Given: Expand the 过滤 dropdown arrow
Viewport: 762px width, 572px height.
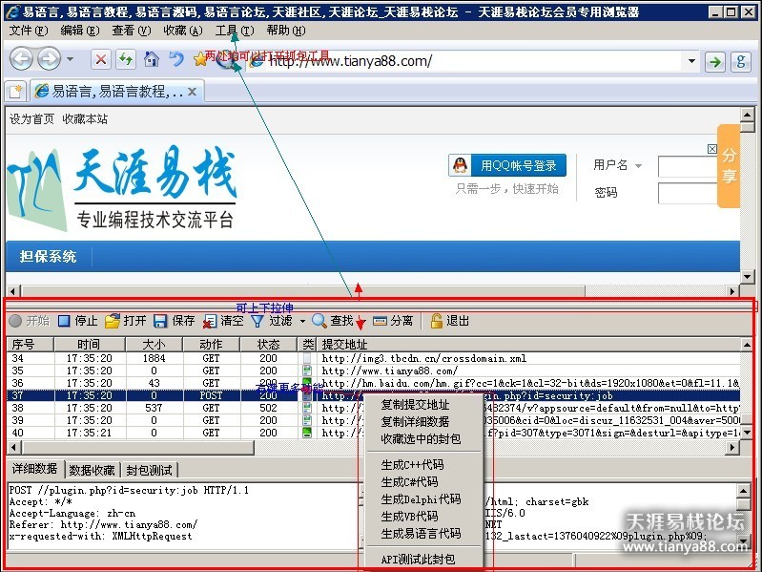Looking at the screenshot, I should (302, 321).
